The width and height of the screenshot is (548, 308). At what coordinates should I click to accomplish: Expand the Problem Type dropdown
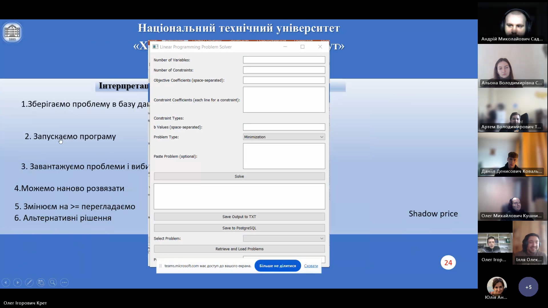284,137
